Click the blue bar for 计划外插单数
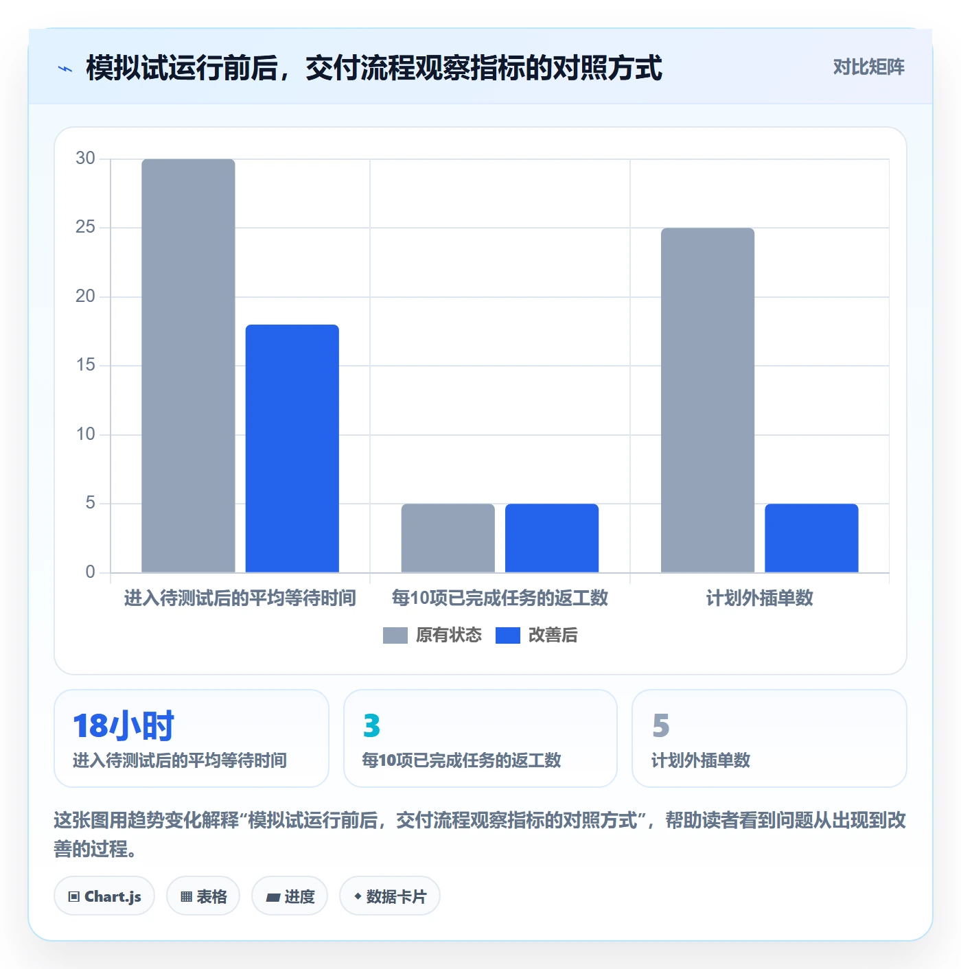The image size is (961, 969). (812, 538)
